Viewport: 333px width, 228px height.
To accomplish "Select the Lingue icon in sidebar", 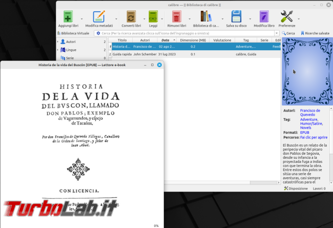I will [63, 50].
